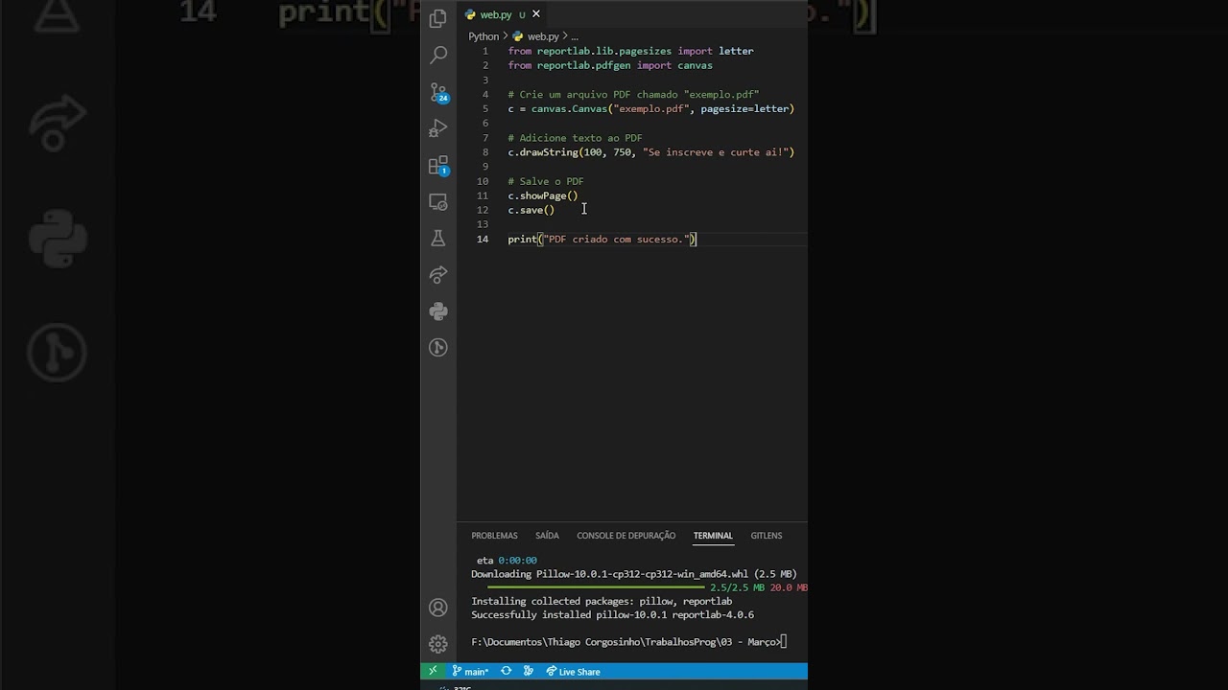Viewport: 1228px width, 690px height.
Task: Open the Explorer files view
Action: pos(438,18)
